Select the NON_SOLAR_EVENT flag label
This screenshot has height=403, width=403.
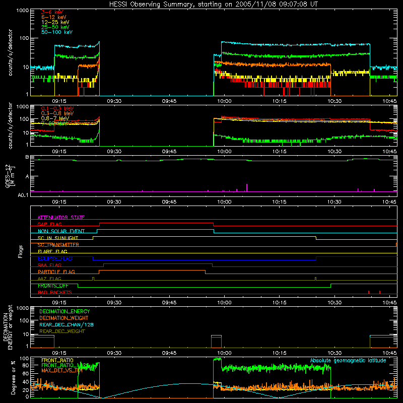pos(61,231)
